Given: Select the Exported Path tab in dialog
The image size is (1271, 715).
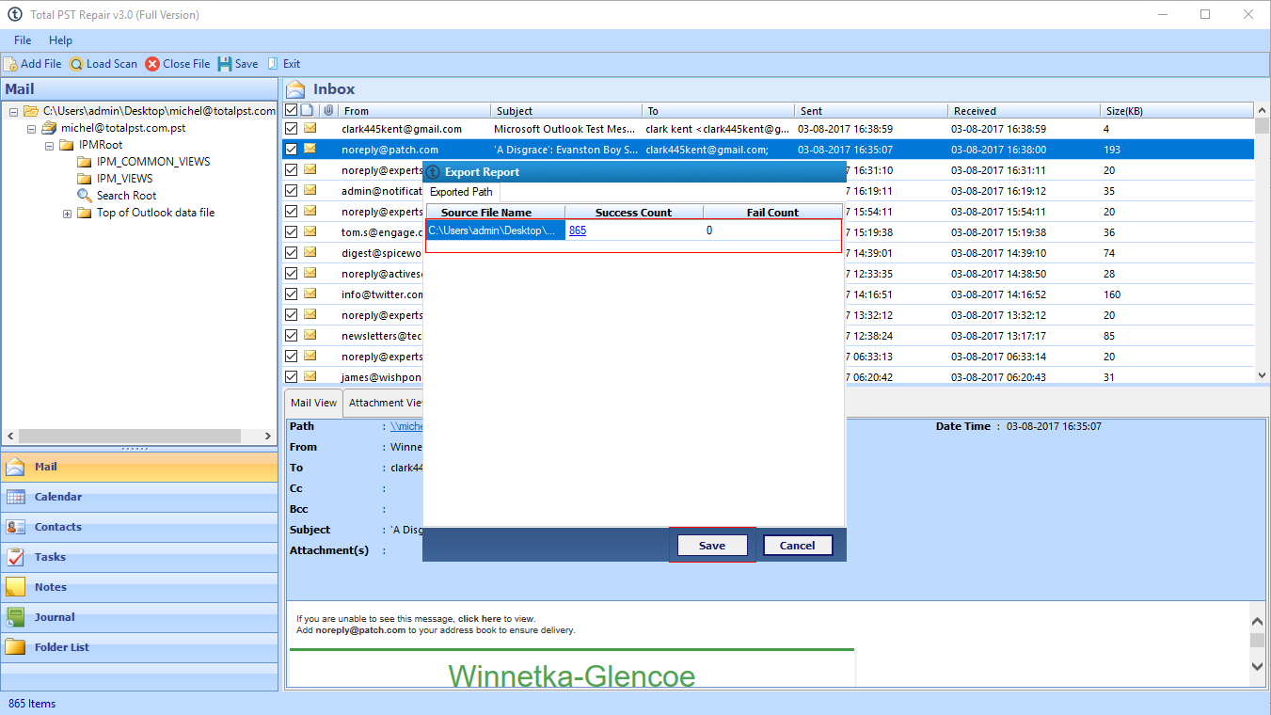Looking at the screenshot, I should tap(461, 192).
